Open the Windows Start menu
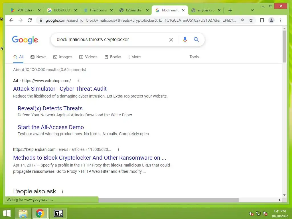Image resolution: width=292 pixels, height=219 pixels. click(x=7, y=213)
